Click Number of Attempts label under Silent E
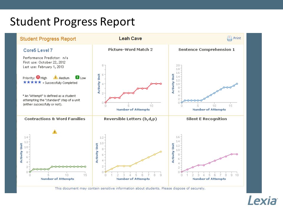 pyautogui.click(x=209, y=179)
